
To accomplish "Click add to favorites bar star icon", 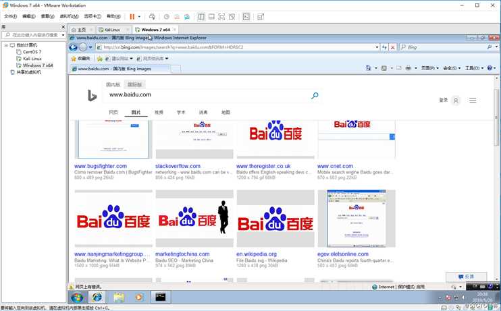I will tap(100, 59).
